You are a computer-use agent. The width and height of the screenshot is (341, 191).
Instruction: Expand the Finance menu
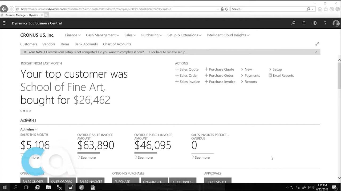(x=73, y=35)
